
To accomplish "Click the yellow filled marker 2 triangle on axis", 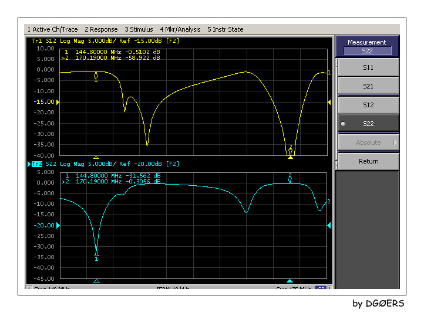I will [x=290, y=157].
